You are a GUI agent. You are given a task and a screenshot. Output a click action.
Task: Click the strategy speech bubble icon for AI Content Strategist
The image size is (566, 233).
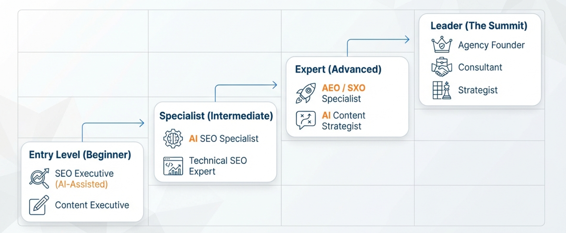click(306, 120)
